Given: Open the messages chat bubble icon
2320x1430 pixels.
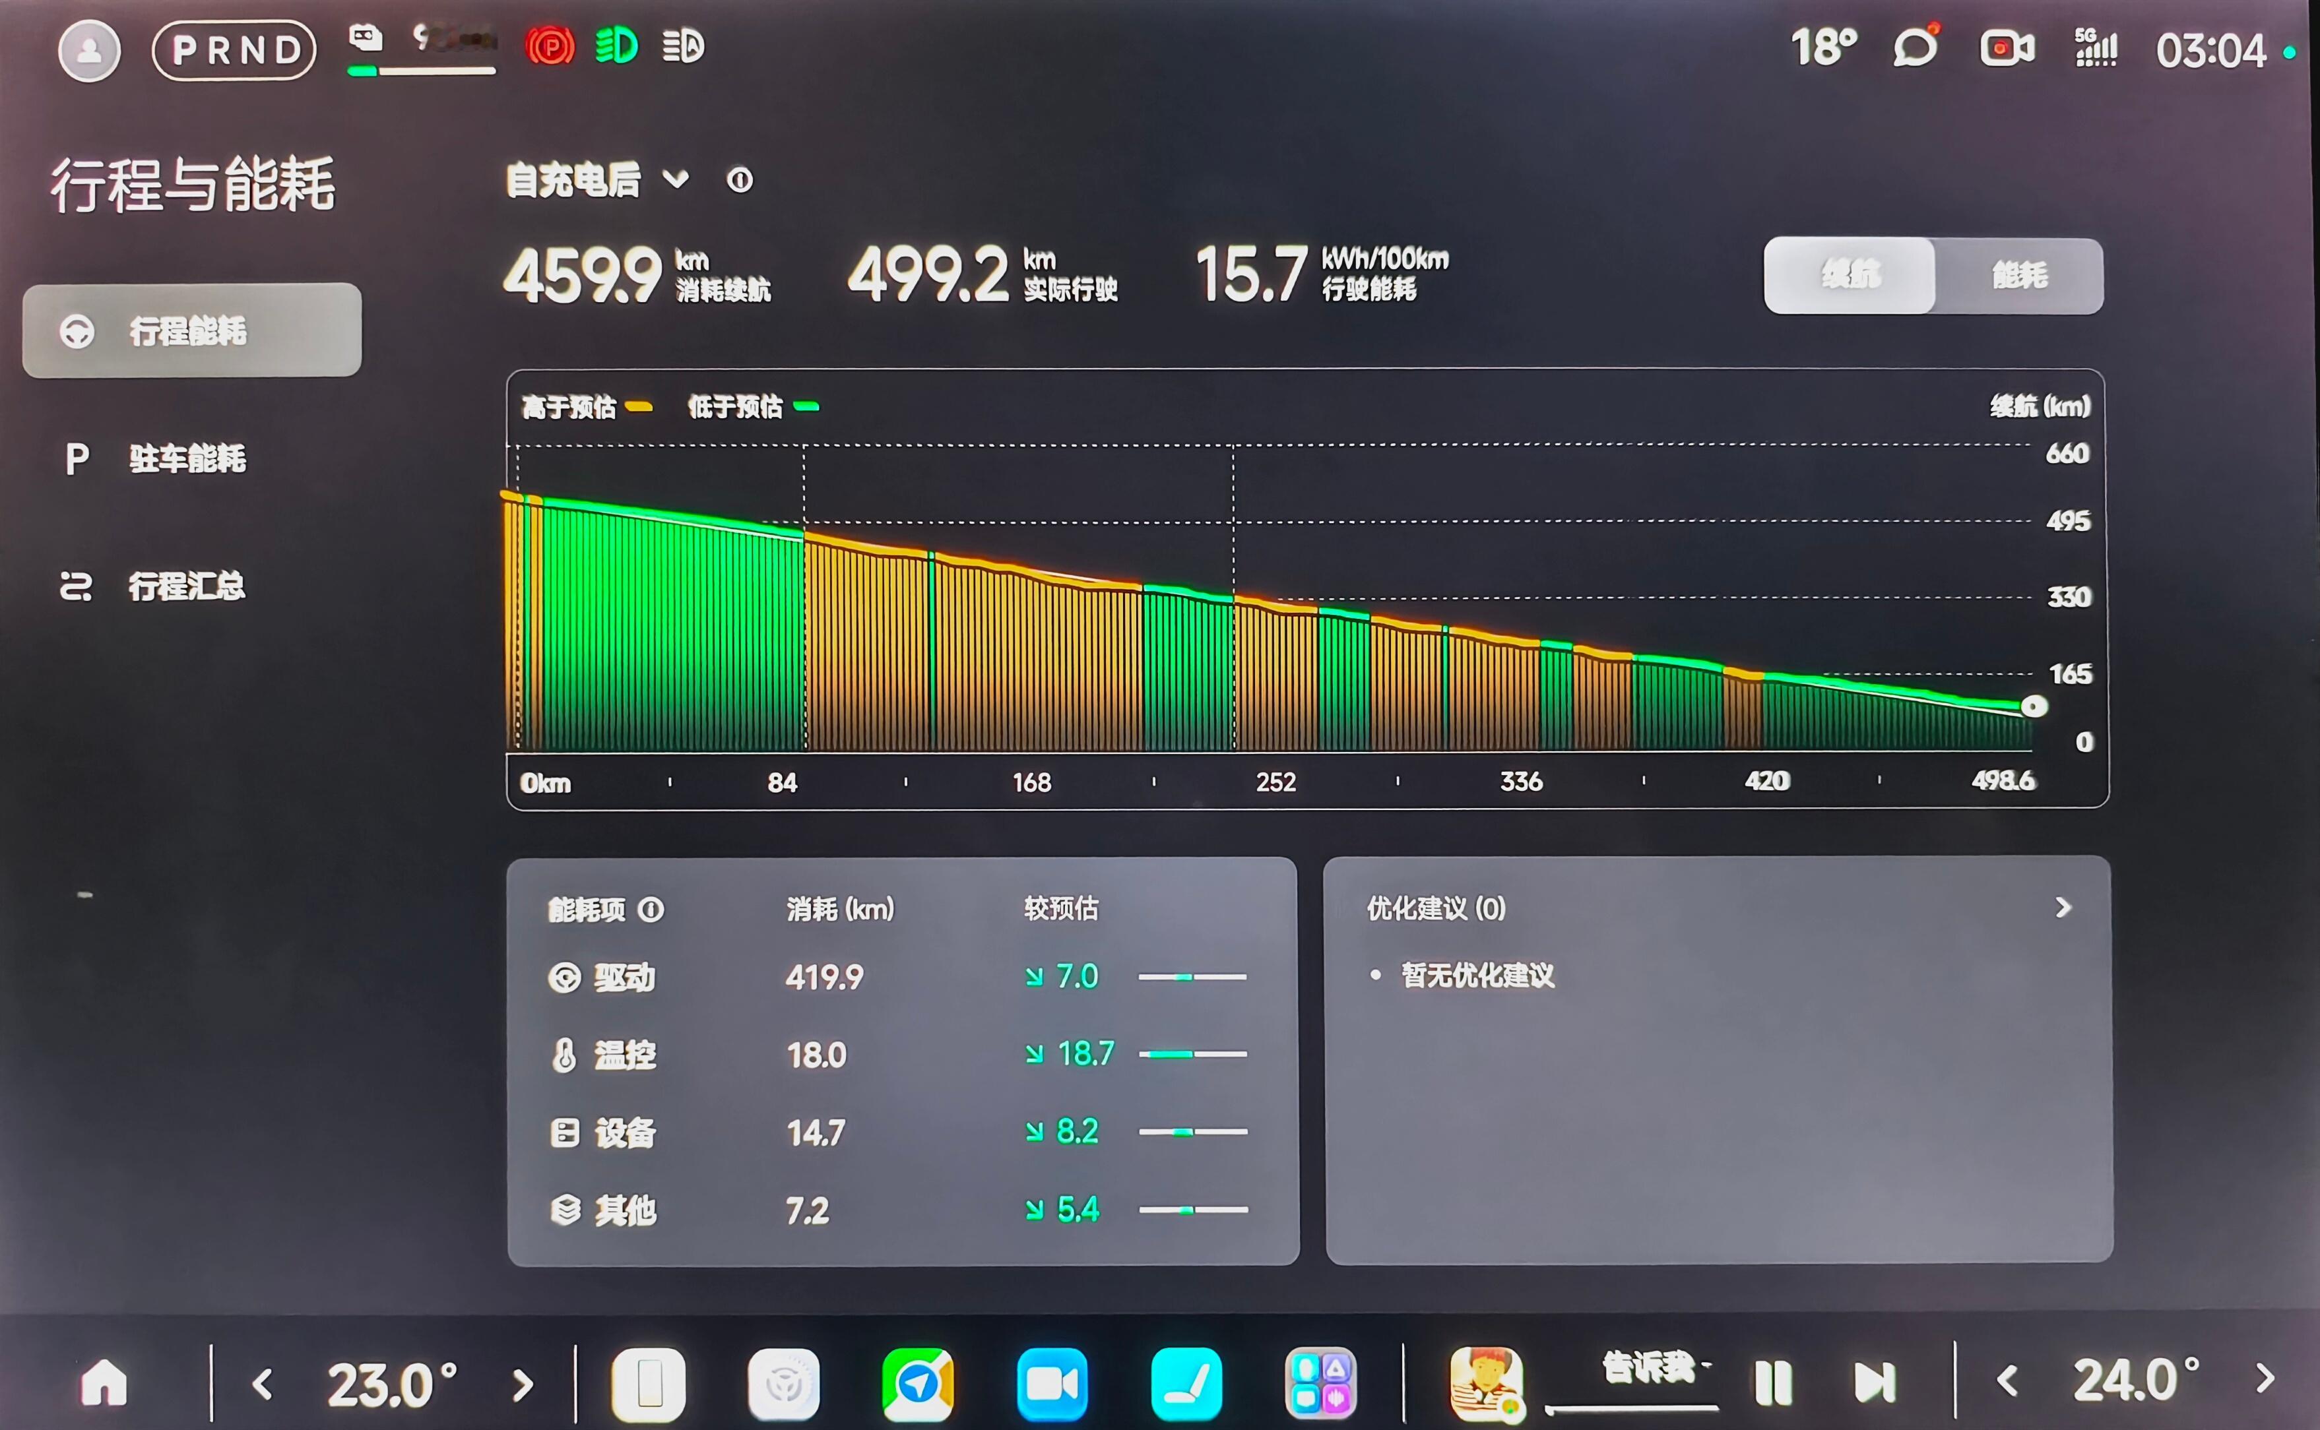Looking at the screenshot, I should [x=1916, y=46].
